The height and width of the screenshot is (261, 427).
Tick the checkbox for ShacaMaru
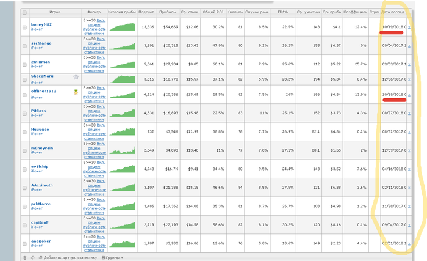(x=24, y=79)
